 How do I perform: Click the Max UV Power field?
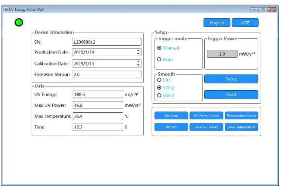98,105
